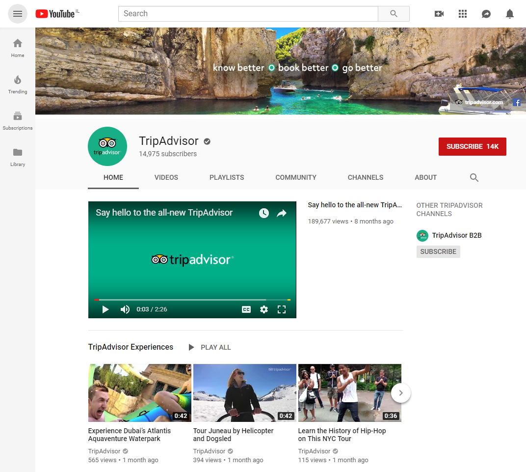
Task: Toggle fullscreen mode on the player
Action: pyautogui.click(x=282, y=309)
